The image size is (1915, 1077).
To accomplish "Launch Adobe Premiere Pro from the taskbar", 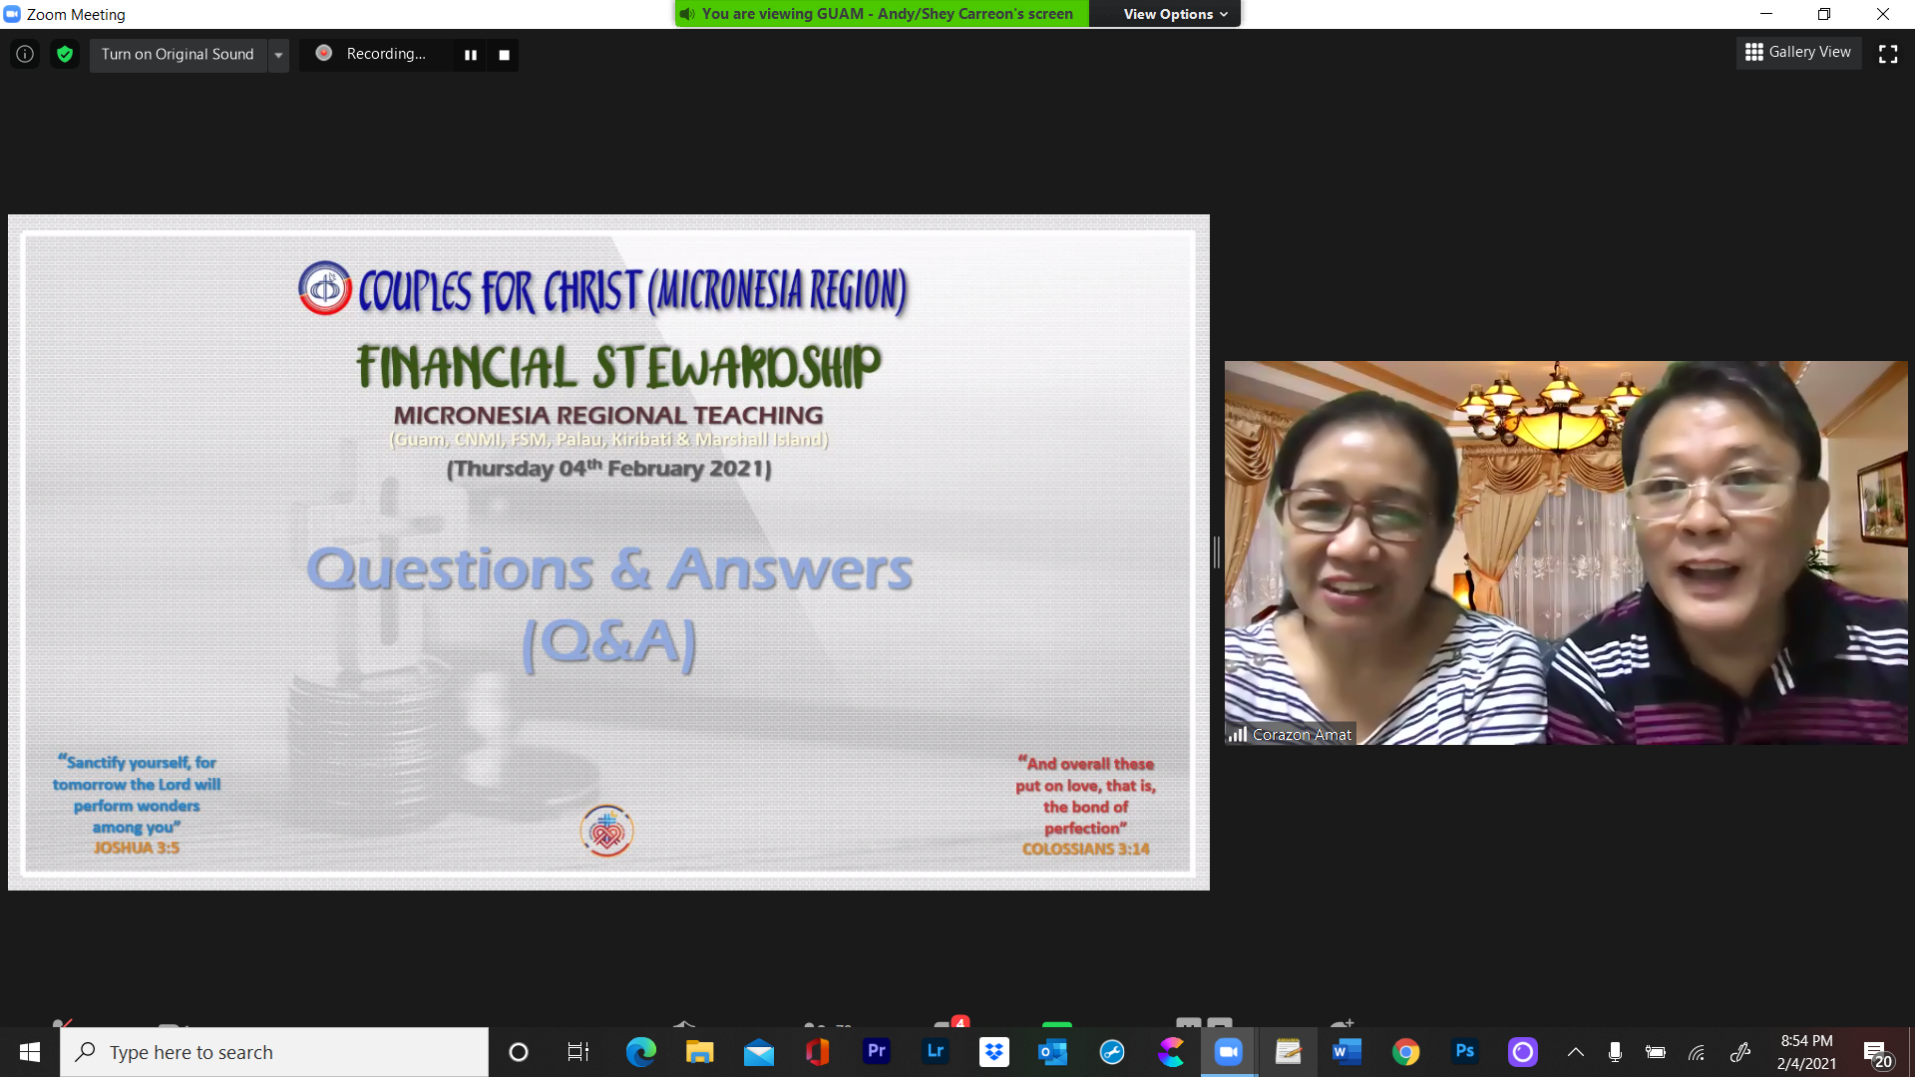I will coord(877,1051).
